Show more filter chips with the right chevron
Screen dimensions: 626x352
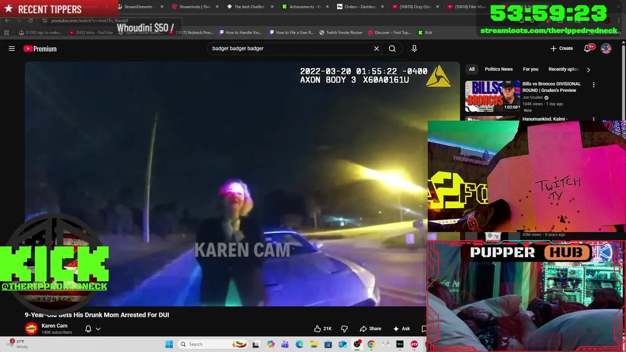pos(588,69)
